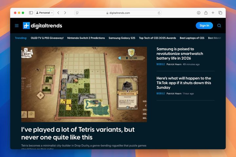Viewport: 236px width, 157px height.
Task: Open the Tetris variants headline article
Action: (78, 133)
